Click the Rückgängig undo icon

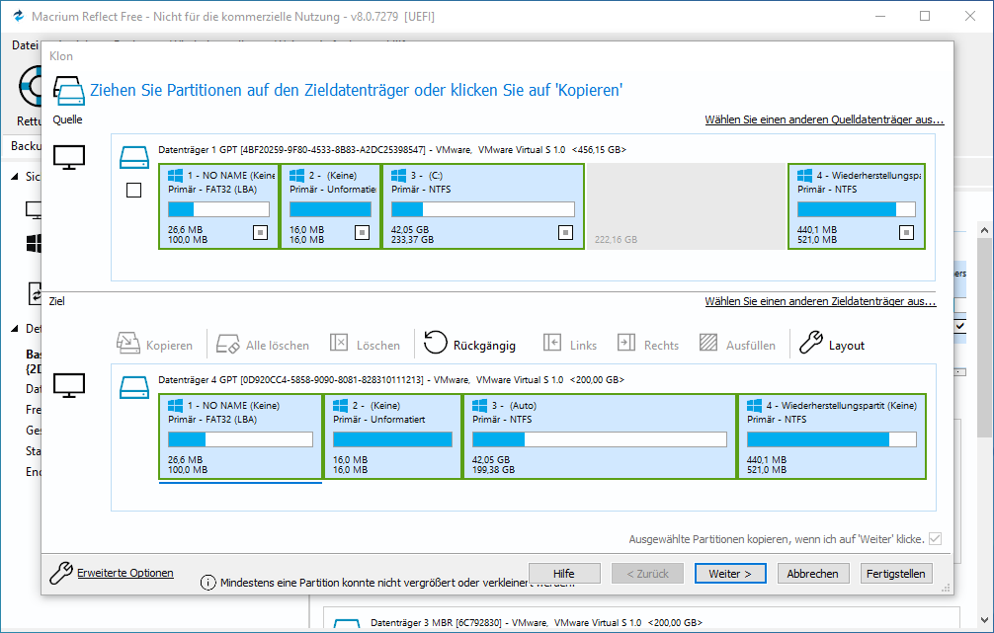435,343
